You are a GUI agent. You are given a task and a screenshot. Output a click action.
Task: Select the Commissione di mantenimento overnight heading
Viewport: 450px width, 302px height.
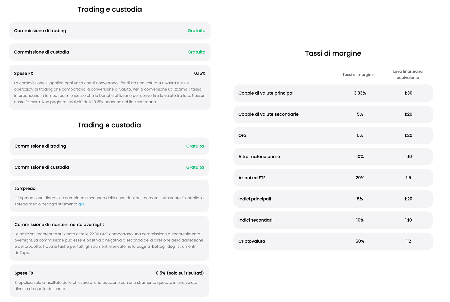tap(59, 224)
